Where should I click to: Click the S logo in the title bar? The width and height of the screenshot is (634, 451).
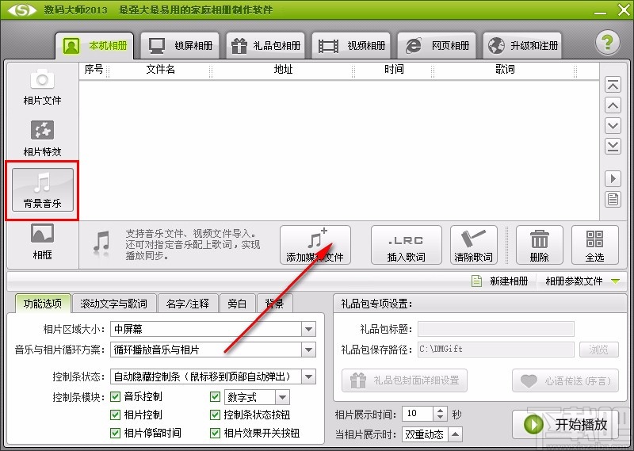(x=22, y=10)
